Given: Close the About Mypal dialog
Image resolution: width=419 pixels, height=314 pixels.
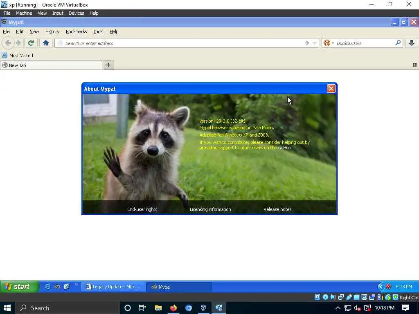Looking at the screenshot, I should tap(331, 89).
